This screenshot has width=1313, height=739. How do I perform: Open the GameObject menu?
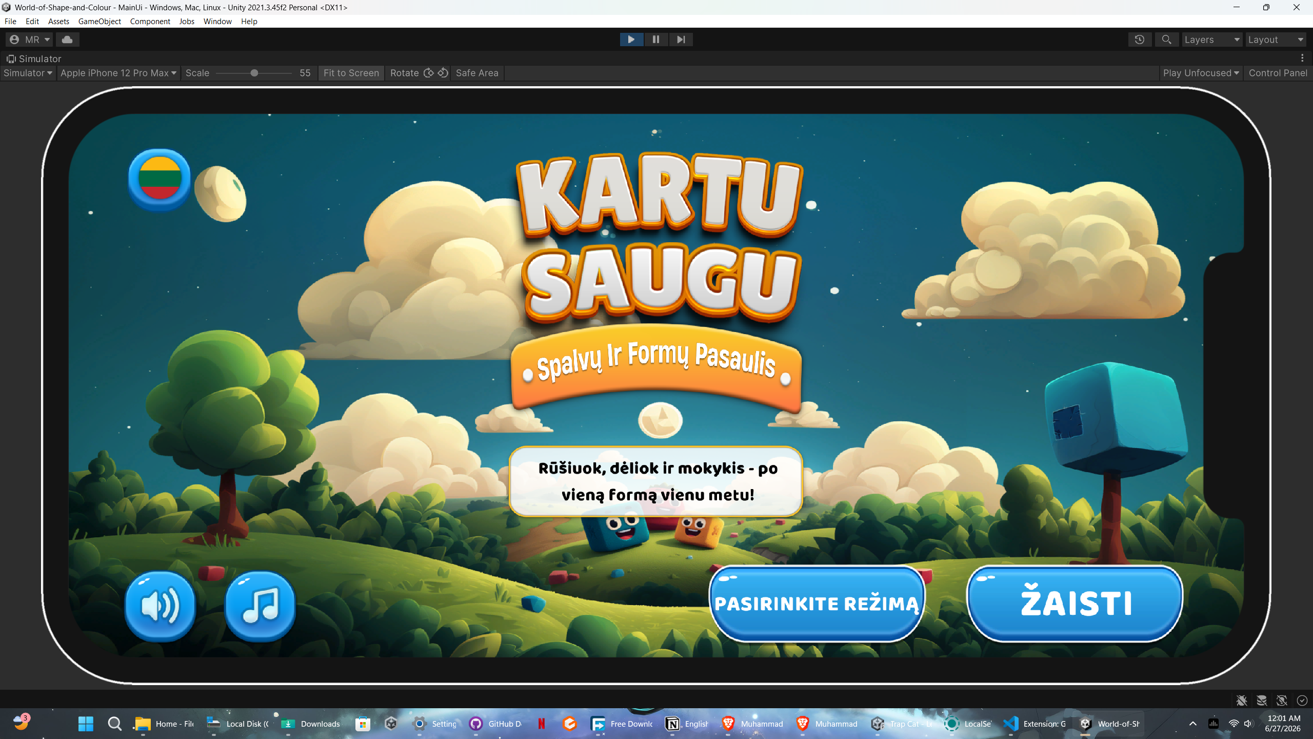100,21
